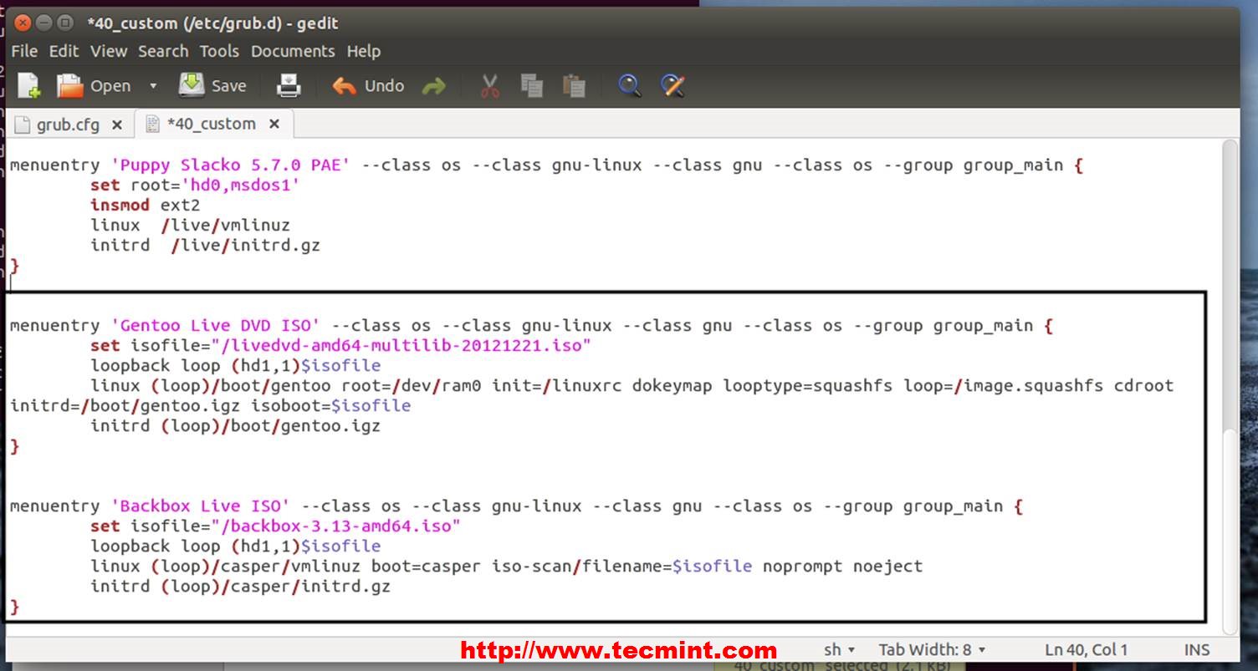Print the current file
The height and width of the screenshot is (671, 1258).
(x=289, y=85)
